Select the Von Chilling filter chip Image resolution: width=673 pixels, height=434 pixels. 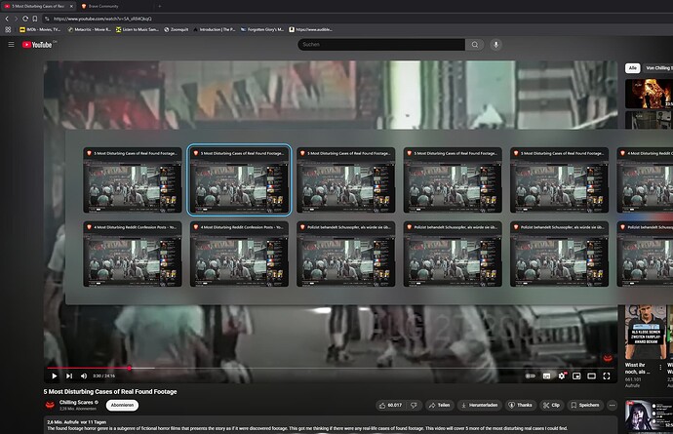point(658,68)
